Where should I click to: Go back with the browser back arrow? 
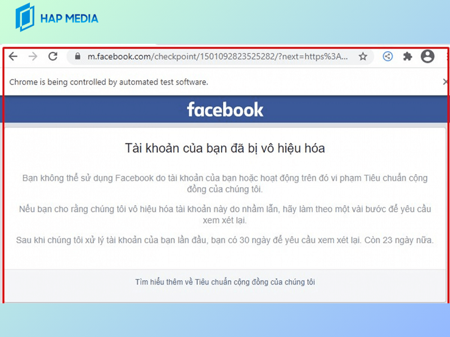tap(13, 57)
